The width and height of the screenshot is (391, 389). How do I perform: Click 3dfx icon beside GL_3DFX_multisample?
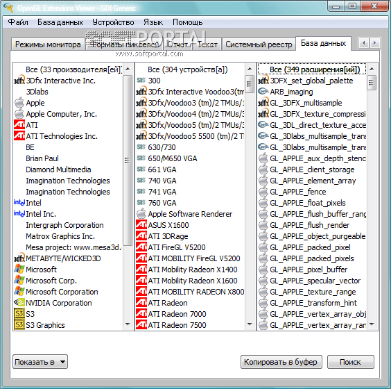point(263,103)
